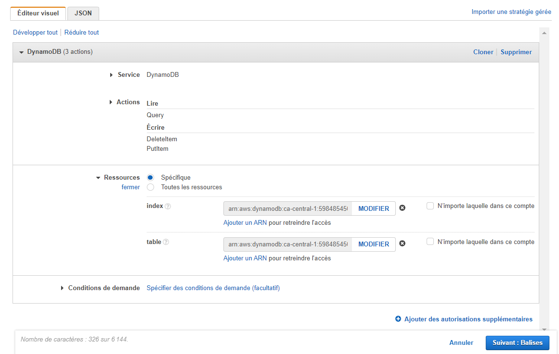Click the Lire category heading
Screen dimensions: 559x354
pos(152,104)
